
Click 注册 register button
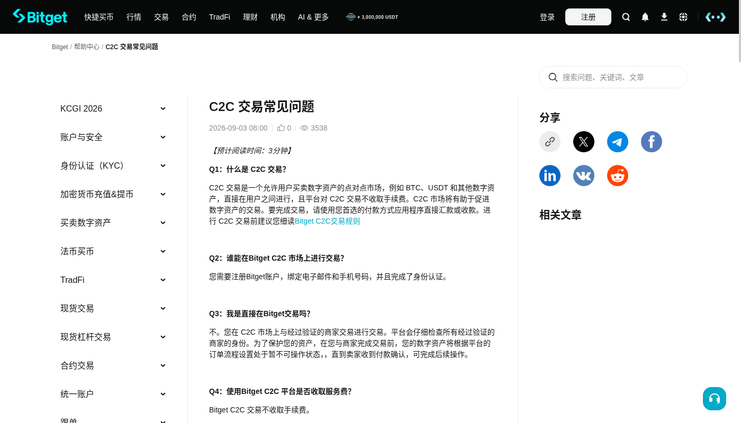(588, 17)
